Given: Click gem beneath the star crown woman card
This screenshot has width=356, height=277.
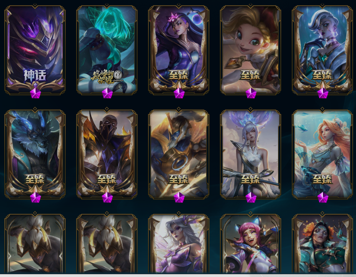Looking at the screenshot, I should pos(179,93).
